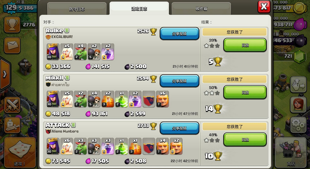The width and height of the screenshot is (310, 169).
Task: Click the green list badge next to Rulke
Action: pyautogui.click(x=67, y=31)
